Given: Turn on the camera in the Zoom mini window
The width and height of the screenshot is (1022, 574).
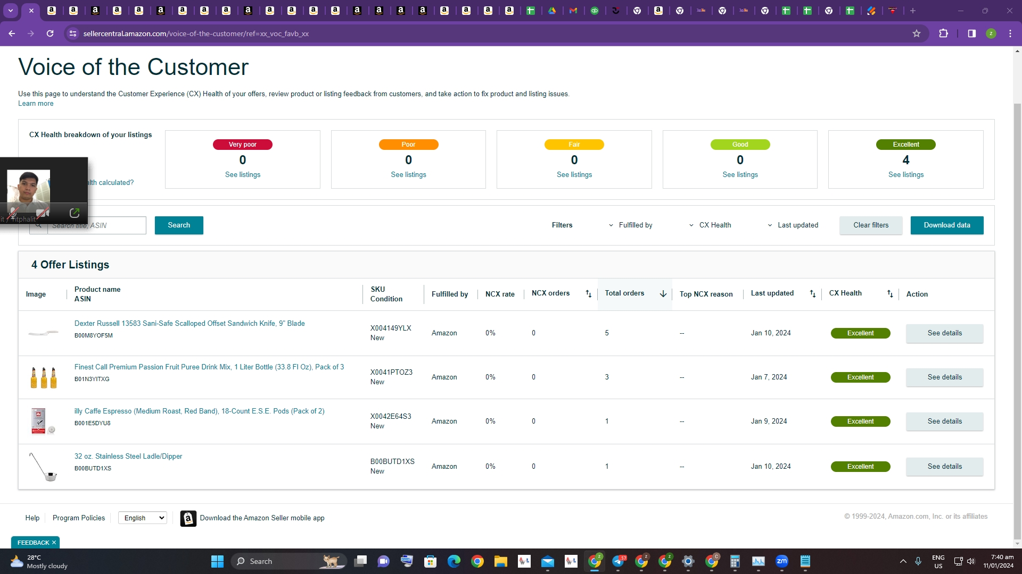Looking at the screenshot, I should 43,213.
